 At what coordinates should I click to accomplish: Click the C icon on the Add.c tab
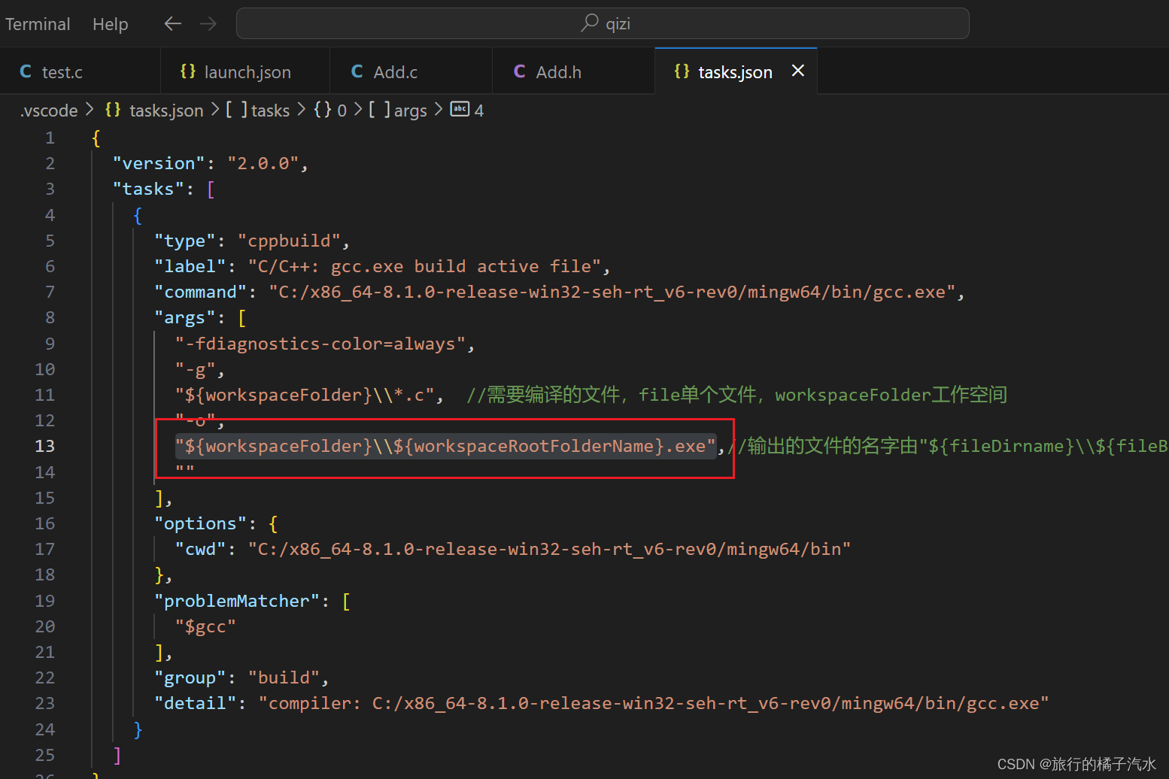[x=356, y=71]
